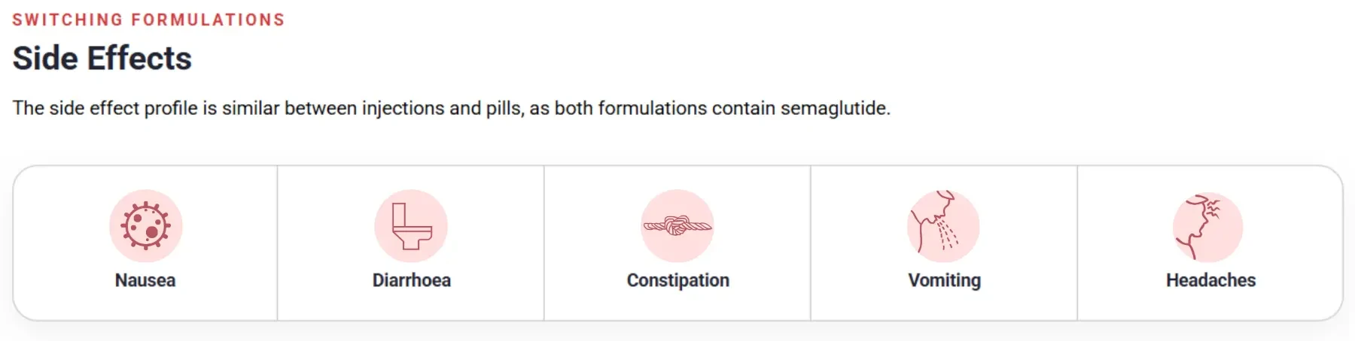The height and width of the screenshot is (341, 1355).
Task: Select the red SWITCHING FORMULATIONS label
Action: point(148,20)
